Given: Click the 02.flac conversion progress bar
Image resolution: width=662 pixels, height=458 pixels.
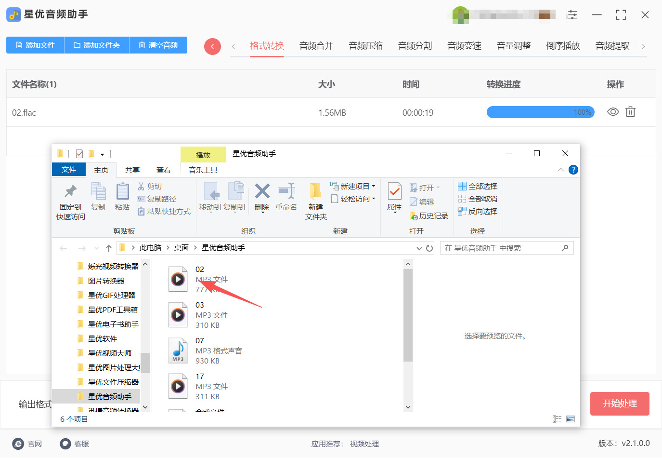Looking at the screenshot, I should (541, 112).
